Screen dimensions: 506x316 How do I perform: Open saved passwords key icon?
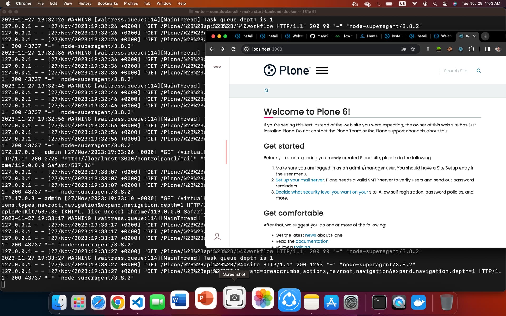(x=403, y=49)
